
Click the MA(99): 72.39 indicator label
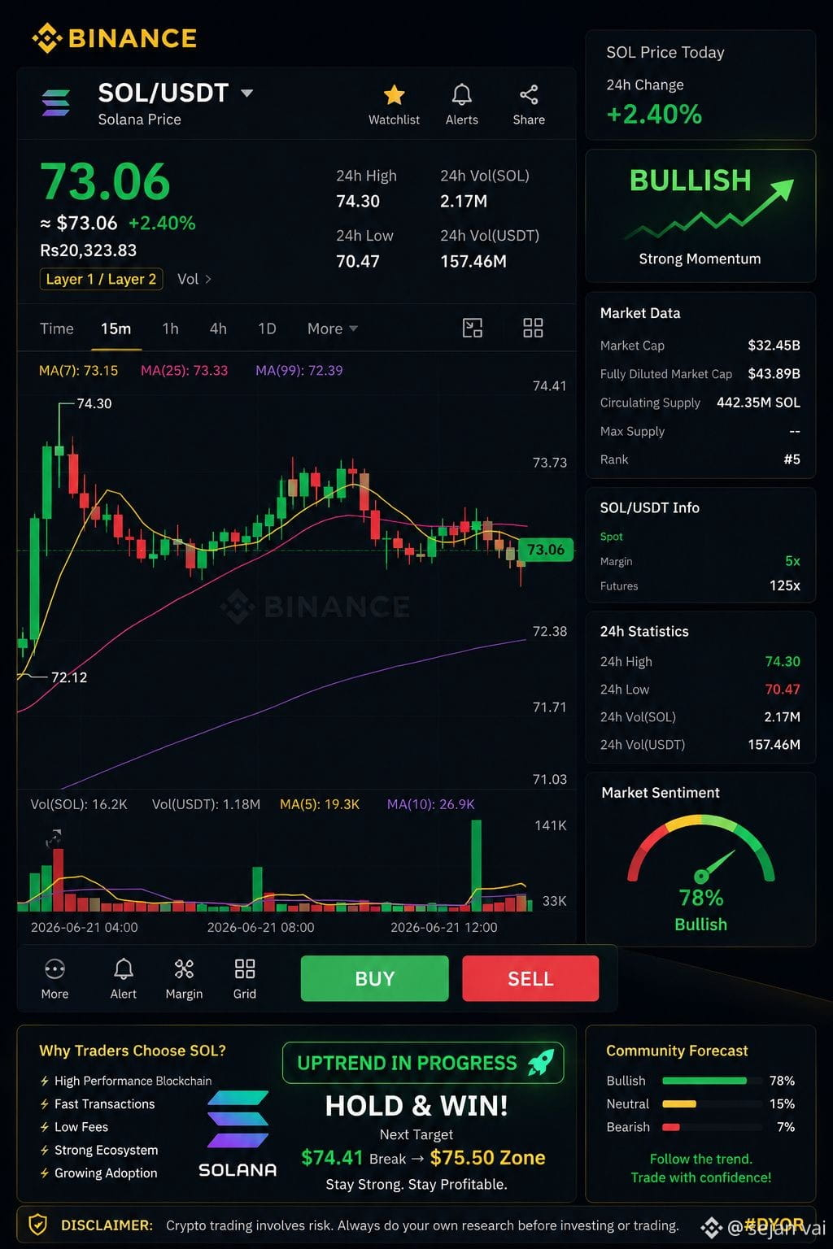point(299,371)
